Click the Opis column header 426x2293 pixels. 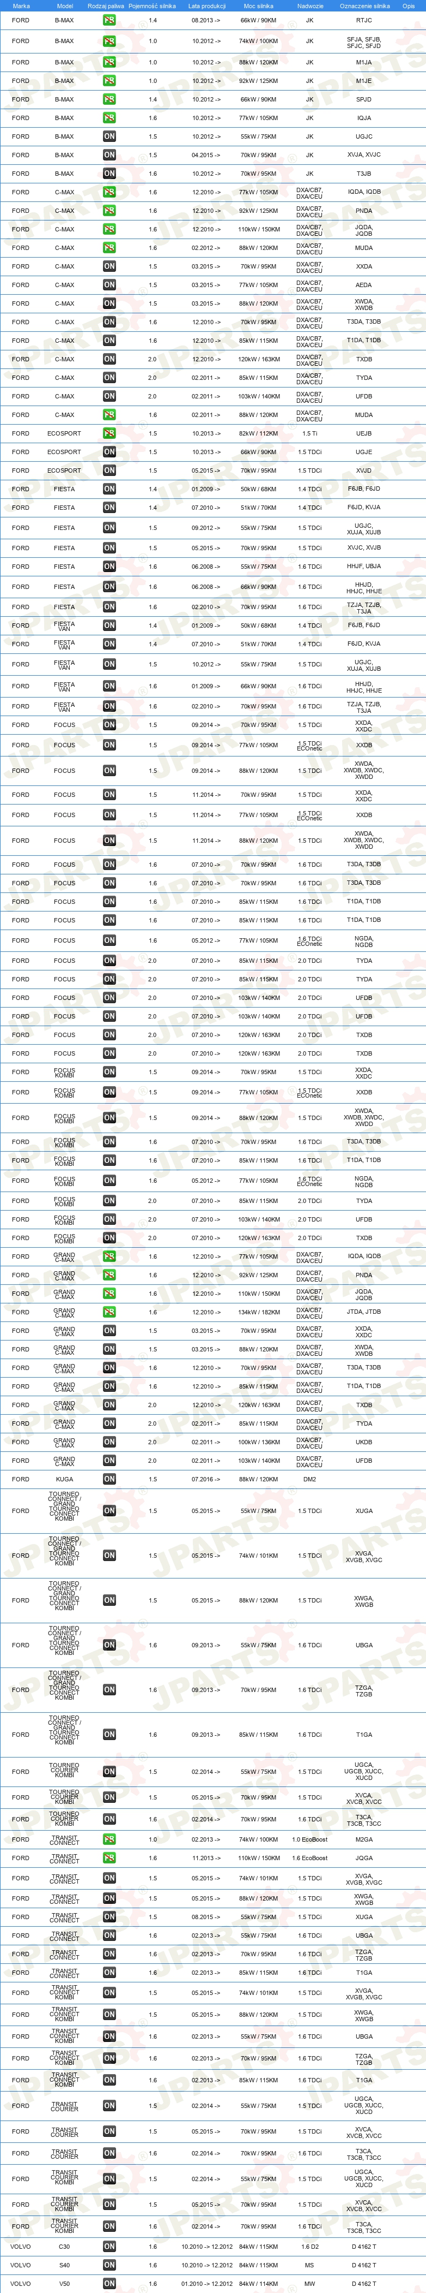tap(408, 5)
